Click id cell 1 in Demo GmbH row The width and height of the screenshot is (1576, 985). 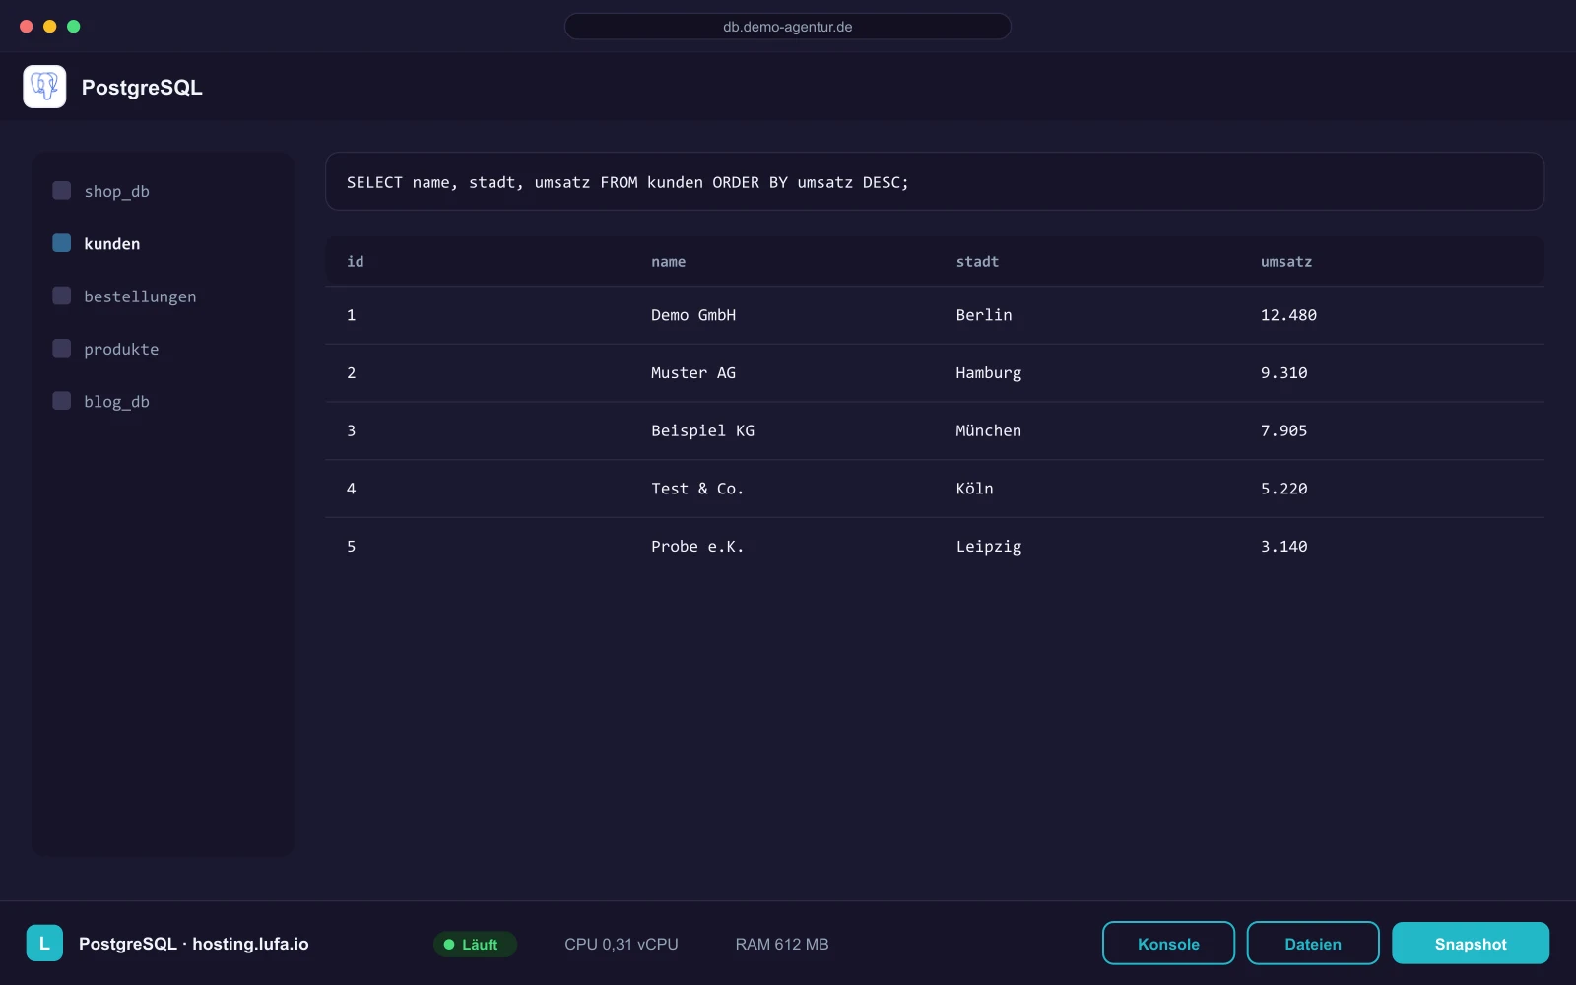[351, 315]
